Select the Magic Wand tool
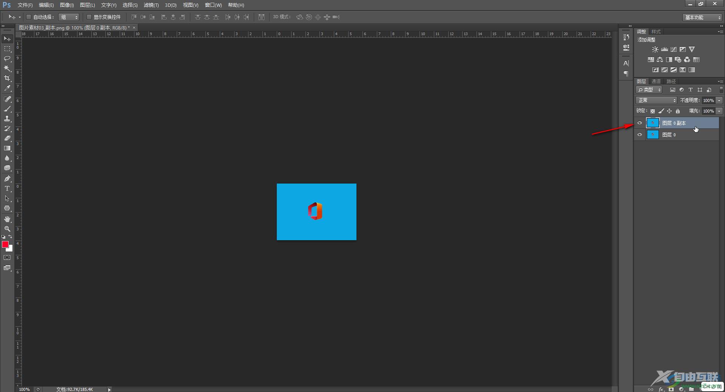 pyautogui.click(x=7, y=68)
